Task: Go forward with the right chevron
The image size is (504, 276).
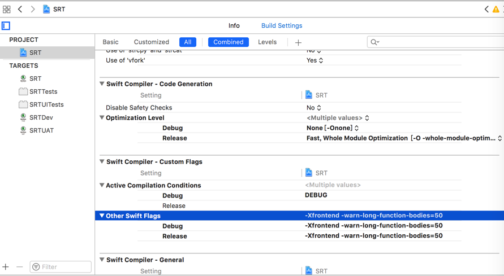Action: coord(33,10)
